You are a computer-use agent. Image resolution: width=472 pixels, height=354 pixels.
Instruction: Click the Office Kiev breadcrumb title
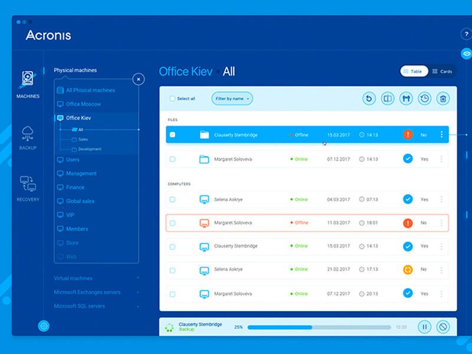[x=186, y=71]
